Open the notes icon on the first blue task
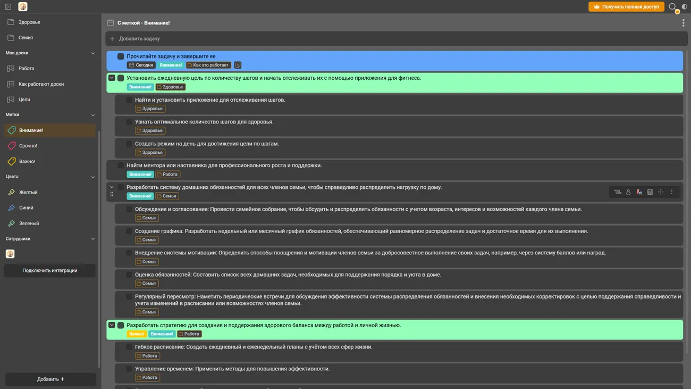This screenshot has width=691, height=389. pyautogui.click(x=238, y=65)
